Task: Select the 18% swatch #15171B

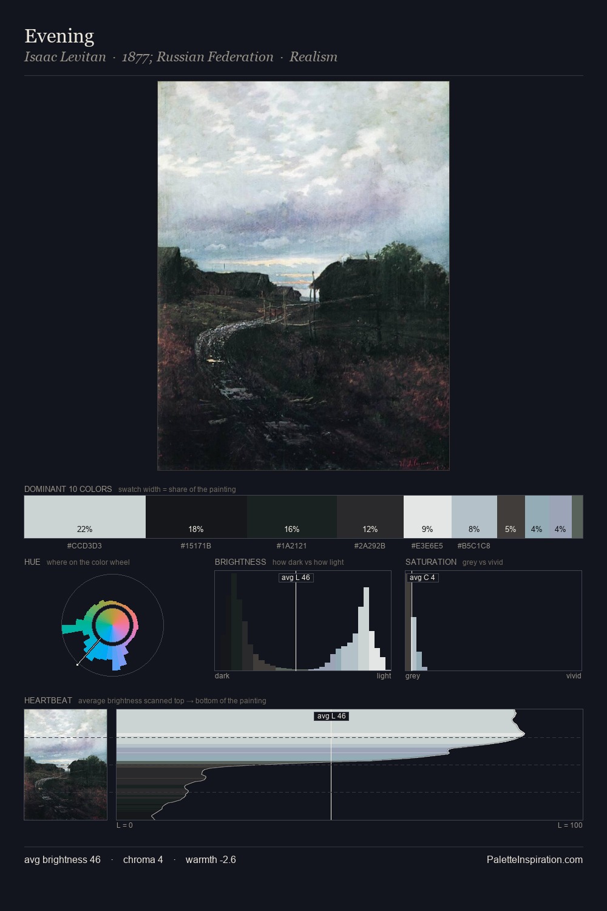Action: coord(196,517)
